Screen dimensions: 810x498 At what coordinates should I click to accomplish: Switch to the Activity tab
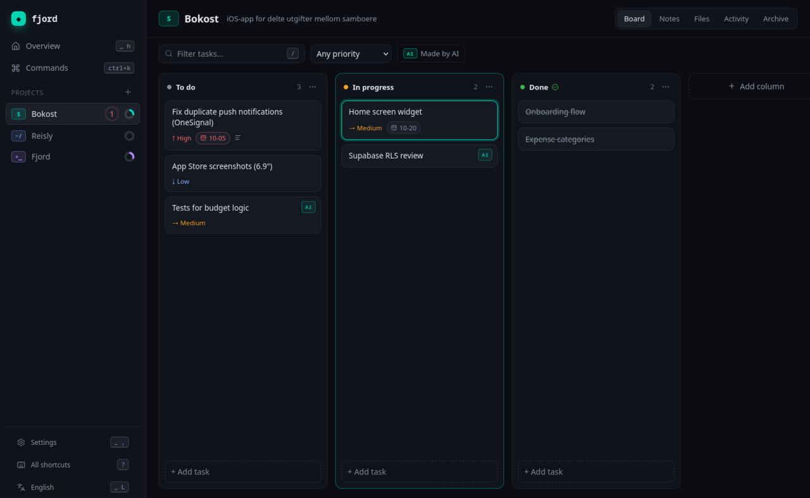(736, 19)
